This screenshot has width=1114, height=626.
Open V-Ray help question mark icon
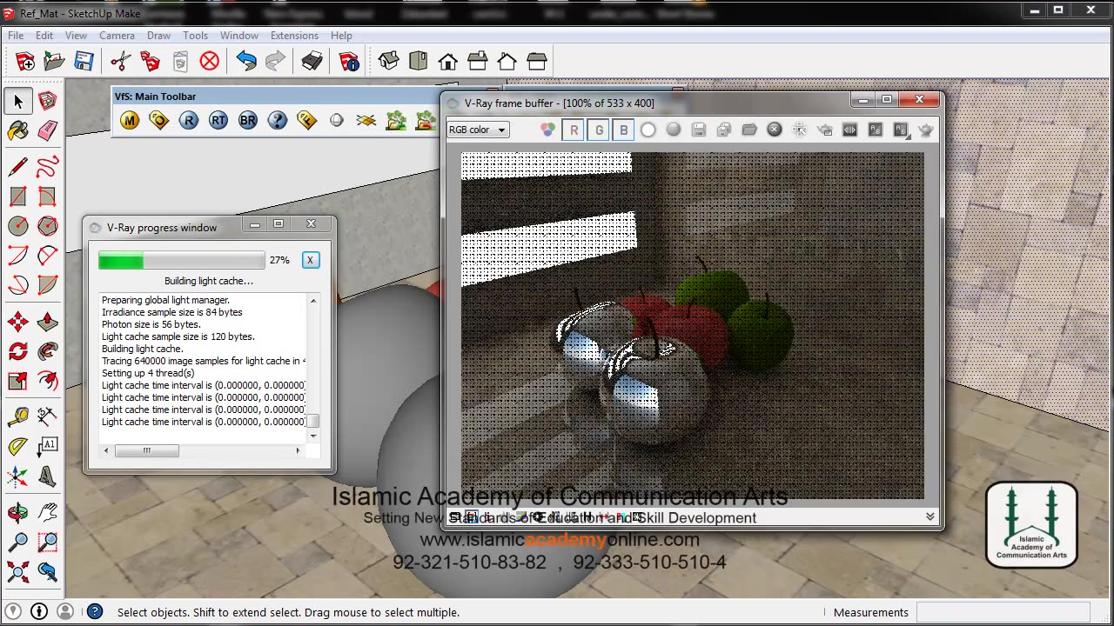click(278, 121)
